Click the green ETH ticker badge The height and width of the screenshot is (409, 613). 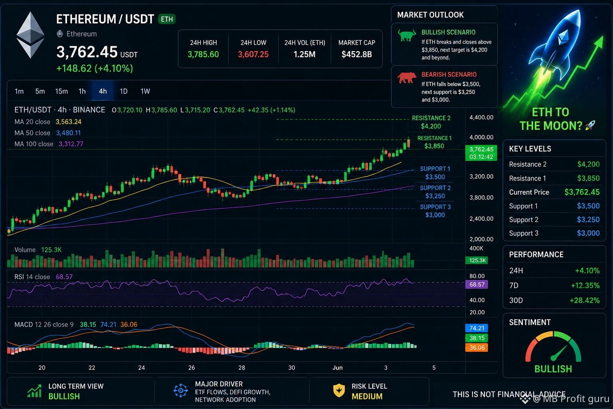(167, 19)
